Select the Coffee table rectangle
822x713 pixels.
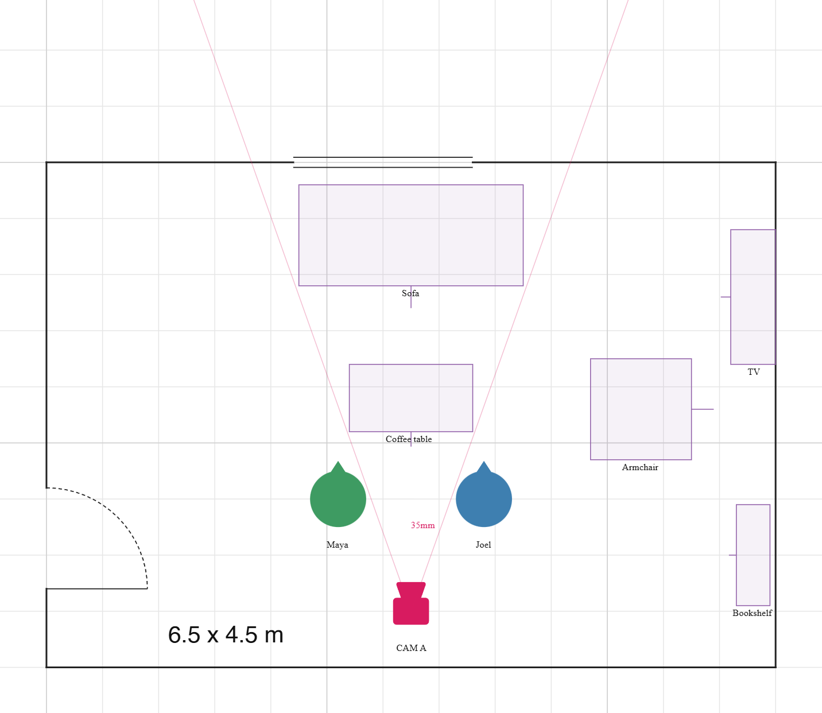411,398
